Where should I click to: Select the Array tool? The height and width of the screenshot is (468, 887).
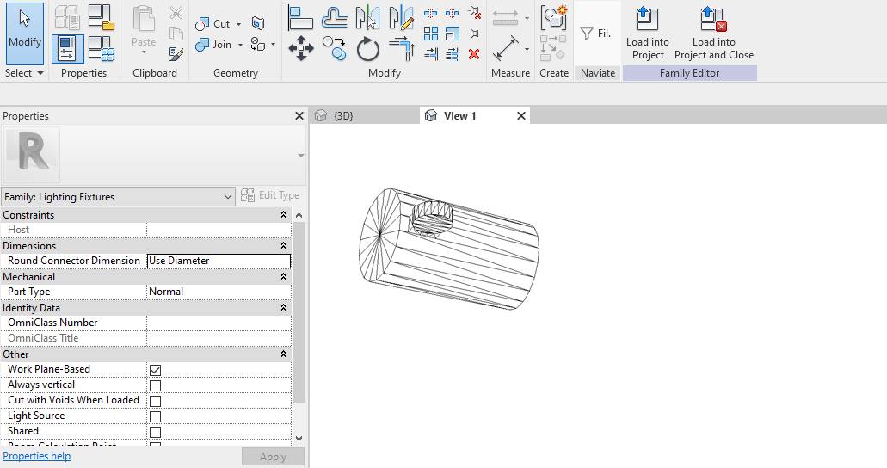pyautogui.click(x=431, y=34)
